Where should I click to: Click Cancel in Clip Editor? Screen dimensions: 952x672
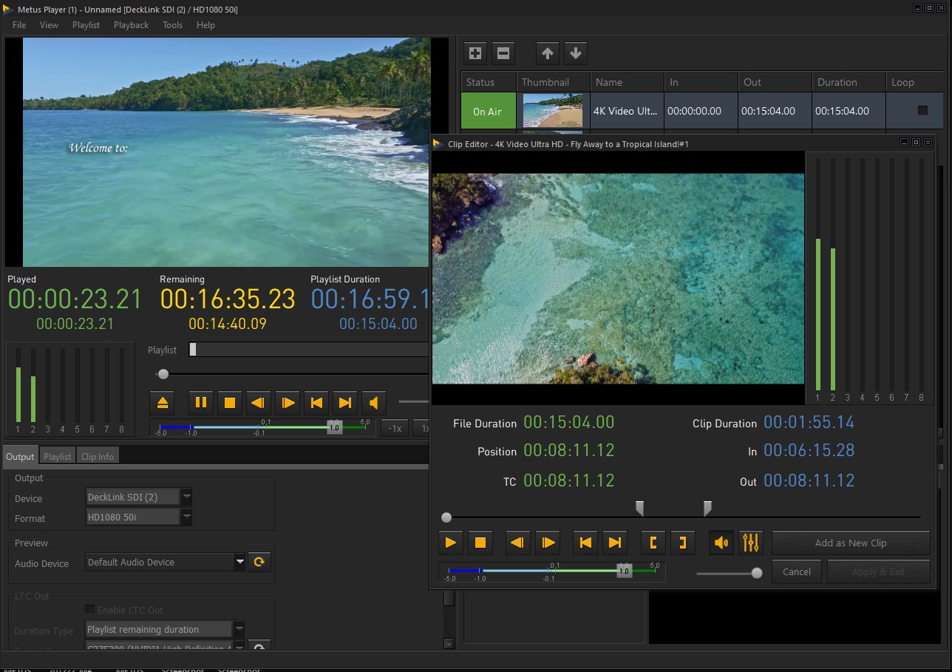point(797,571)
